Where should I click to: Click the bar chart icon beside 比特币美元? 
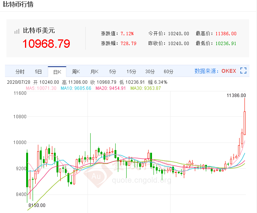coord(17,31)
